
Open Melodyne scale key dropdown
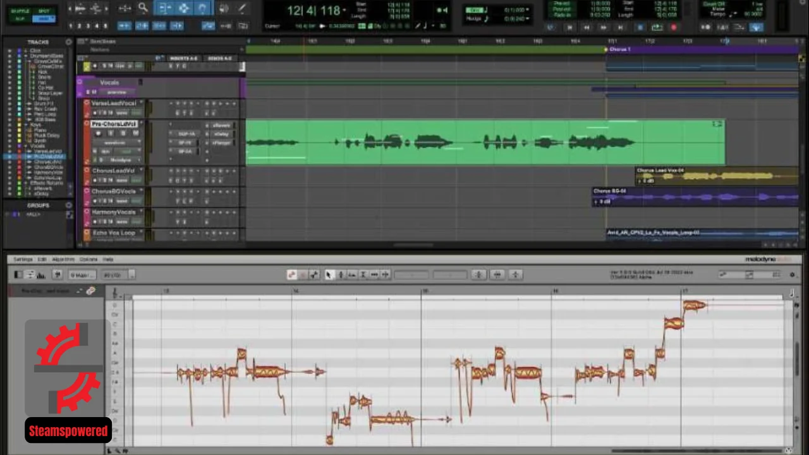pos(82,275)
